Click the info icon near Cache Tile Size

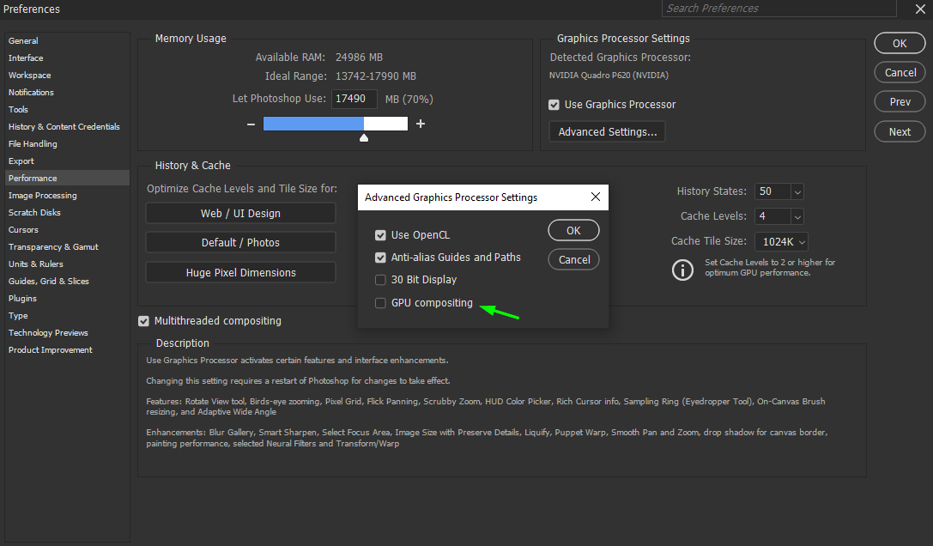pos(682,270)
